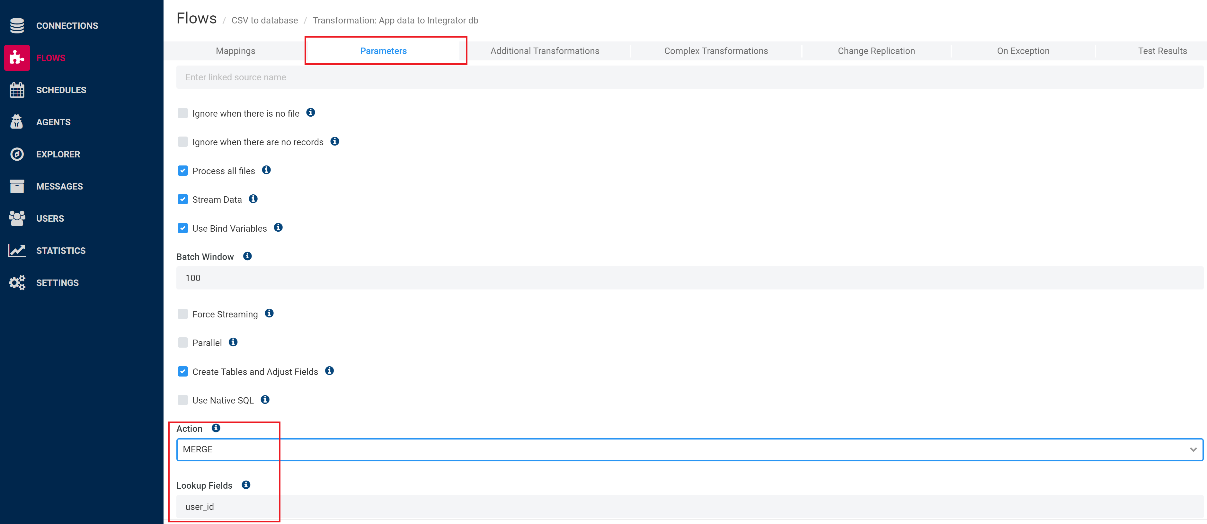Click the linked source name field

pyautogui.click(x=689, y=77)
